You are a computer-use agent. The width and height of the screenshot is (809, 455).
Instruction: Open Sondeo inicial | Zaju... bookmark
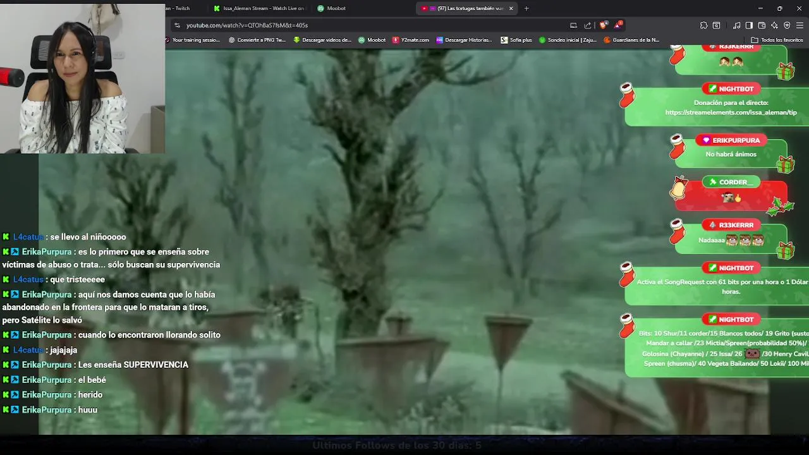(568, 40)
